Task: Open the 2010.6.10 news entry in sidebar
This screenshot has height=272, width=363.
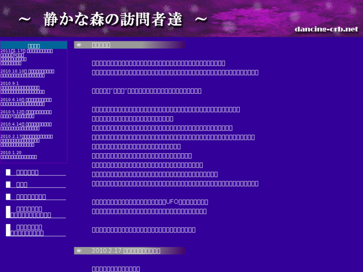Action: (x=26, y=102)
